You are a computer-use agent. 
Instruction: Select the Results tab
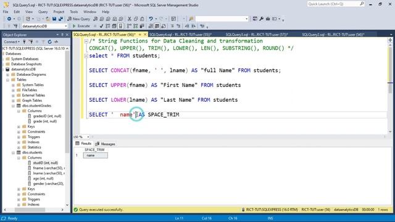(x=83, y=144)
